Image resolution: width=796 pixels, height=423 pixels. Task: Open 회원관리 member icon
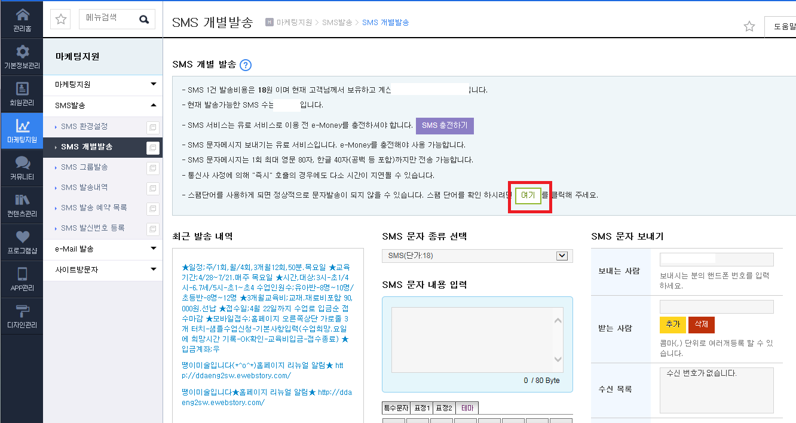[x=22, y=88]
